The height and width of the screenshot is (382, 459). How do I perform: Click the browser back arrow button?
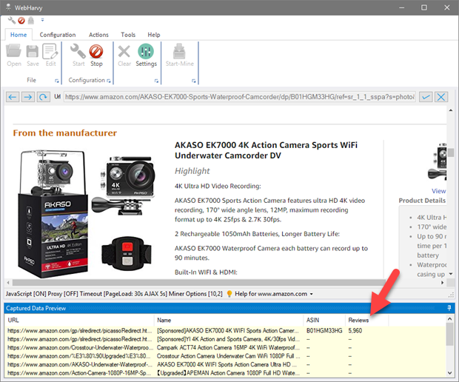[x=13, y=97]
